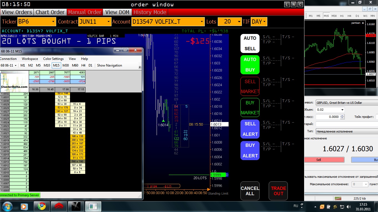Click the AUTO BUY button

tap(250, 65)
